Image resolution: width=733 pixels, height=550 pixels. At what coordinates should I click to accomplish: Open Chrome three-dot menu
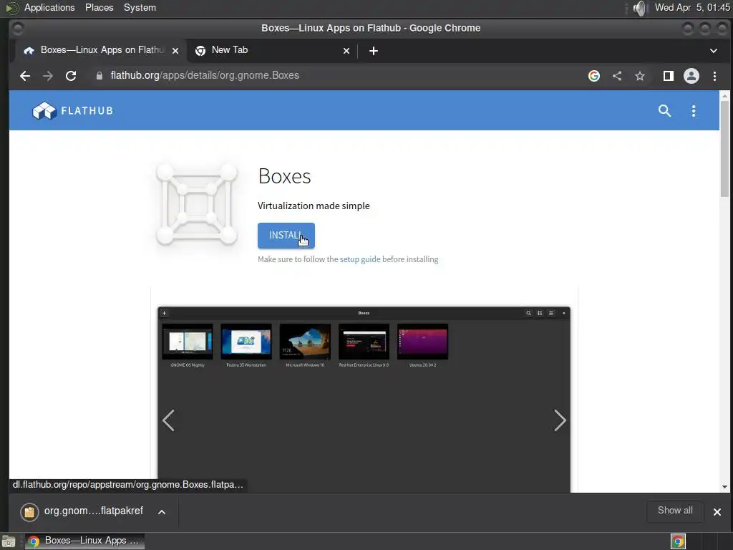pos(714,76)
